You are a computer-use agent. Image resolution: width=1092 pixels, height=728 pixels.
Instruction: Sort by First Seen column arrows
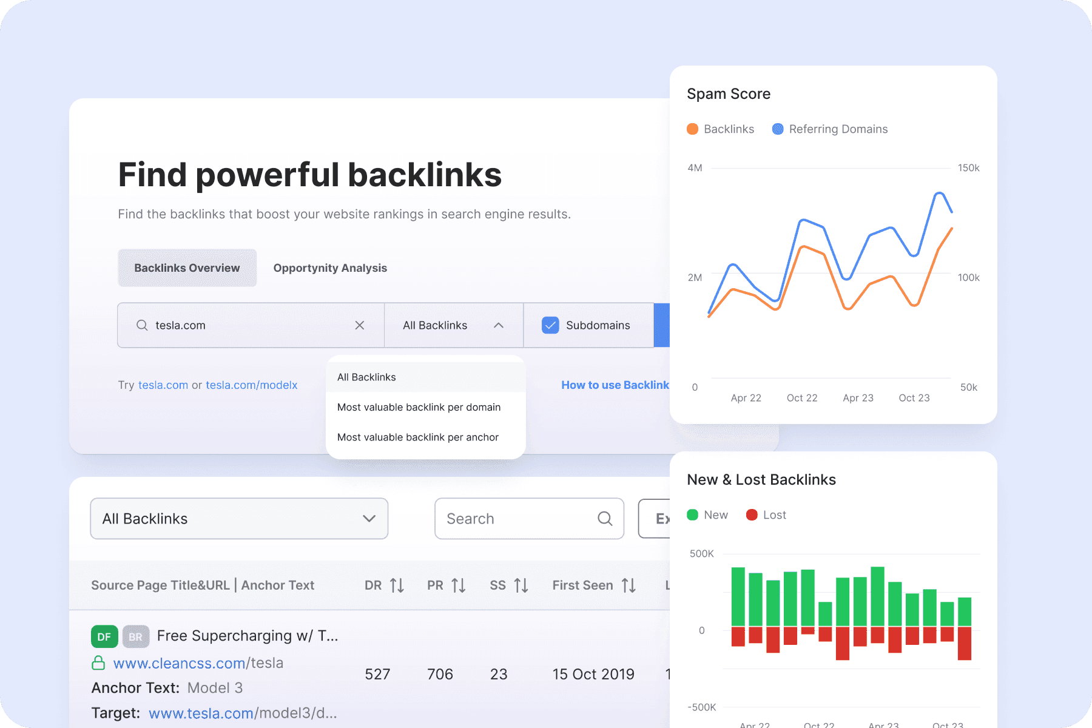click(x=629, y=585)
